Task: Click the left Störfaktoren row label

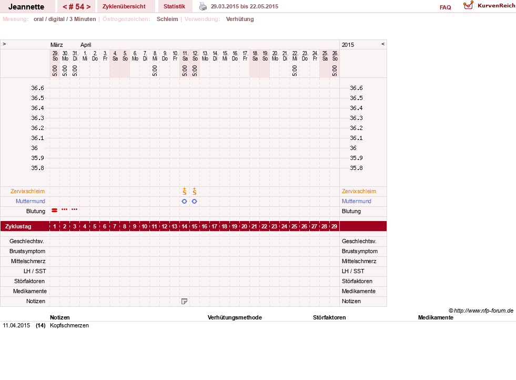Action: (x=29, y=281)
